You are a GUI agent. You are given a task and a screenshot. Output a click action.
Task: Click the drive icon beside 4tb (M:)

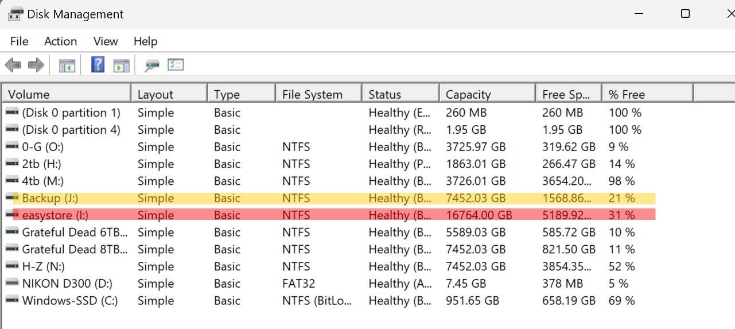pos(11,181)
